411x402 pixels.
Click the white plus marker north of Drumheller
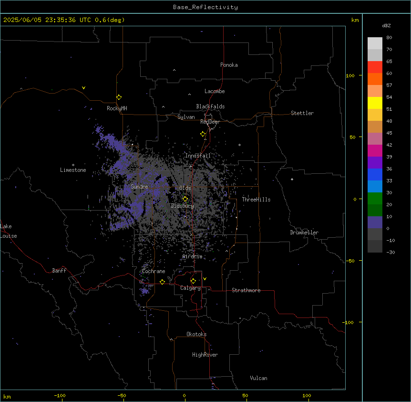pos(292,179)
